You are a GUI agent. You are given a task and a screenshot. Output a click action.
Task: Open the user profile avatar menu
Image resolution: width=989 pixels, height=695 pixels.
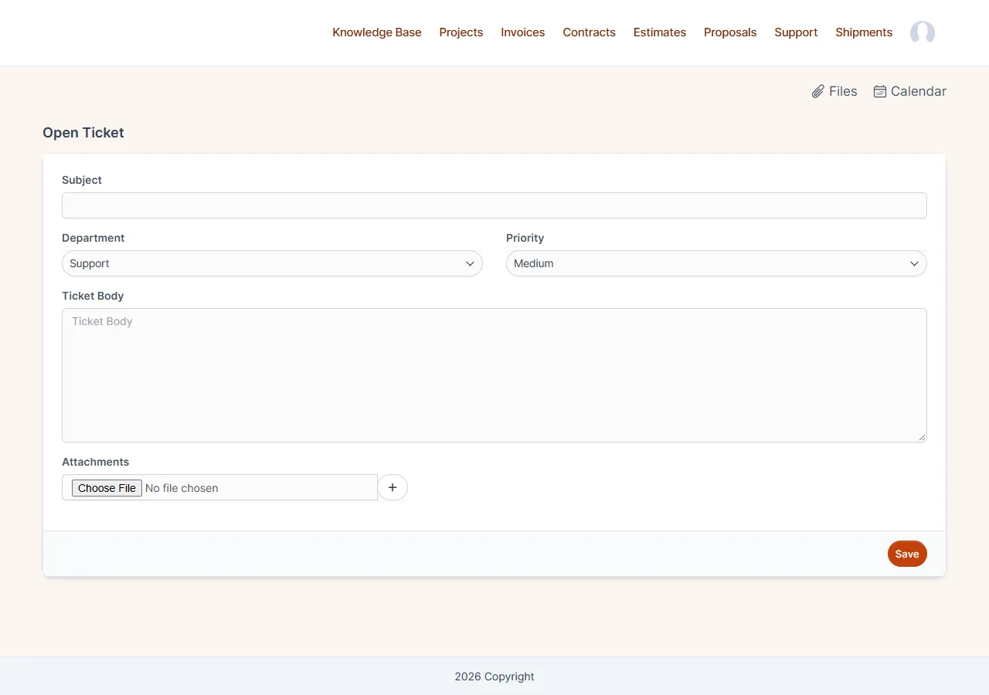(923, 32)
